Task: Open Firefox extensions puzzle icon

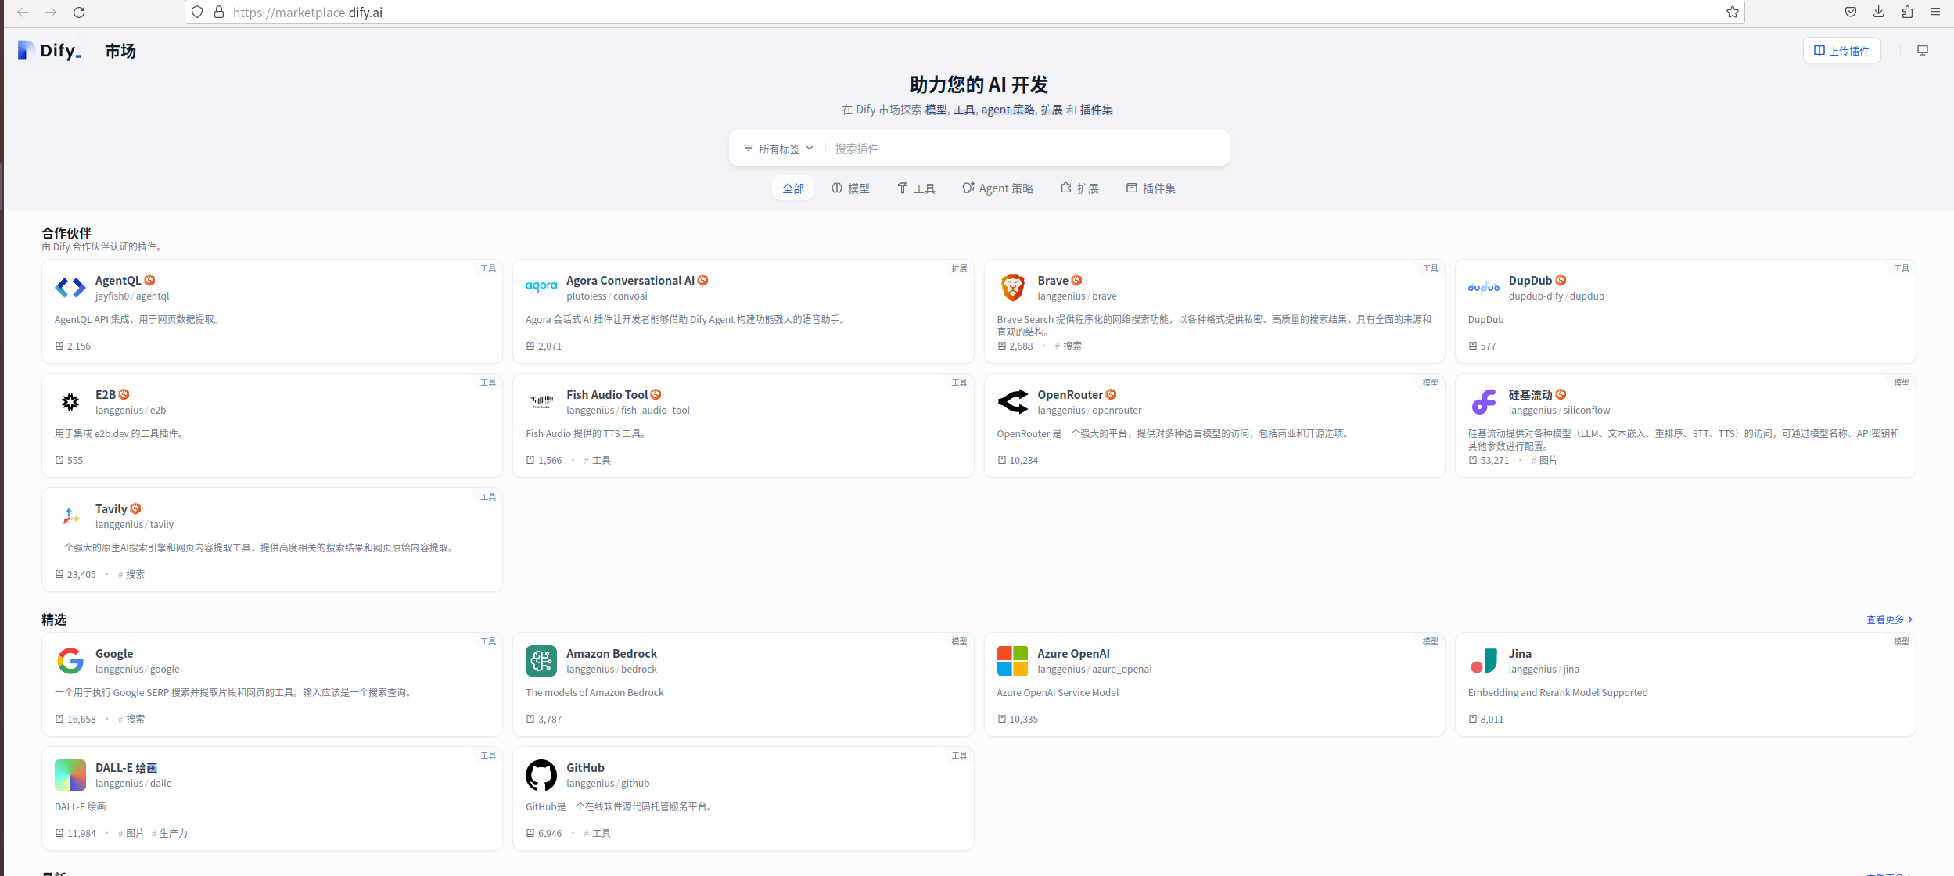Action: click(1907, 13)
